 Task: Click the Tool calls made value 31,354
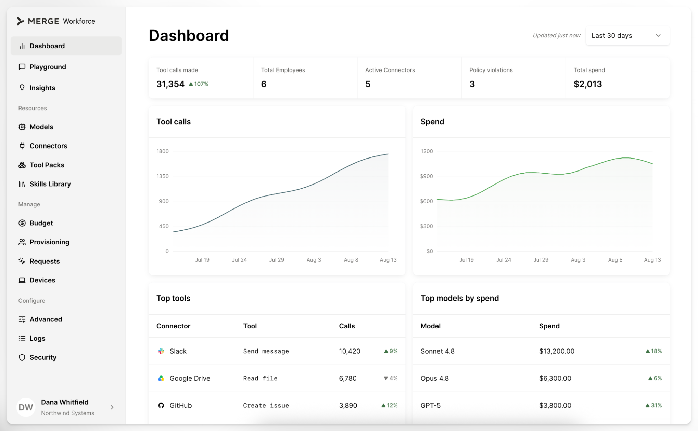(170, 84)
